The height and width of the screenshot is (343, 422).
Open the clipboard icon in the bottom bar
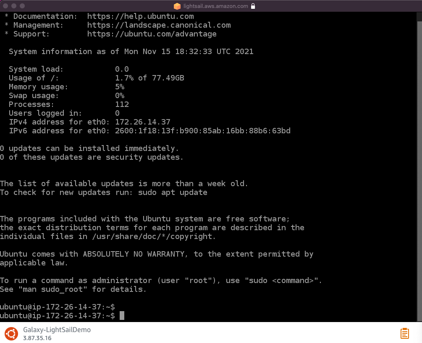tap(404, 333)
